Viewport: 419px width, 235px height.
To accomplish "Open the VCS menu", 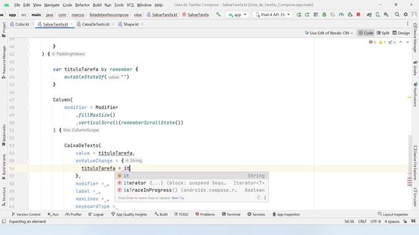I will 130,5.
